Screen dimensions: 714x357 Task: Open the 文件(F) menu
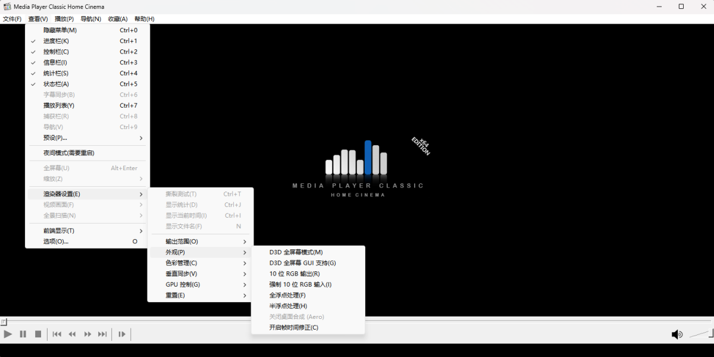click(12, 19)
